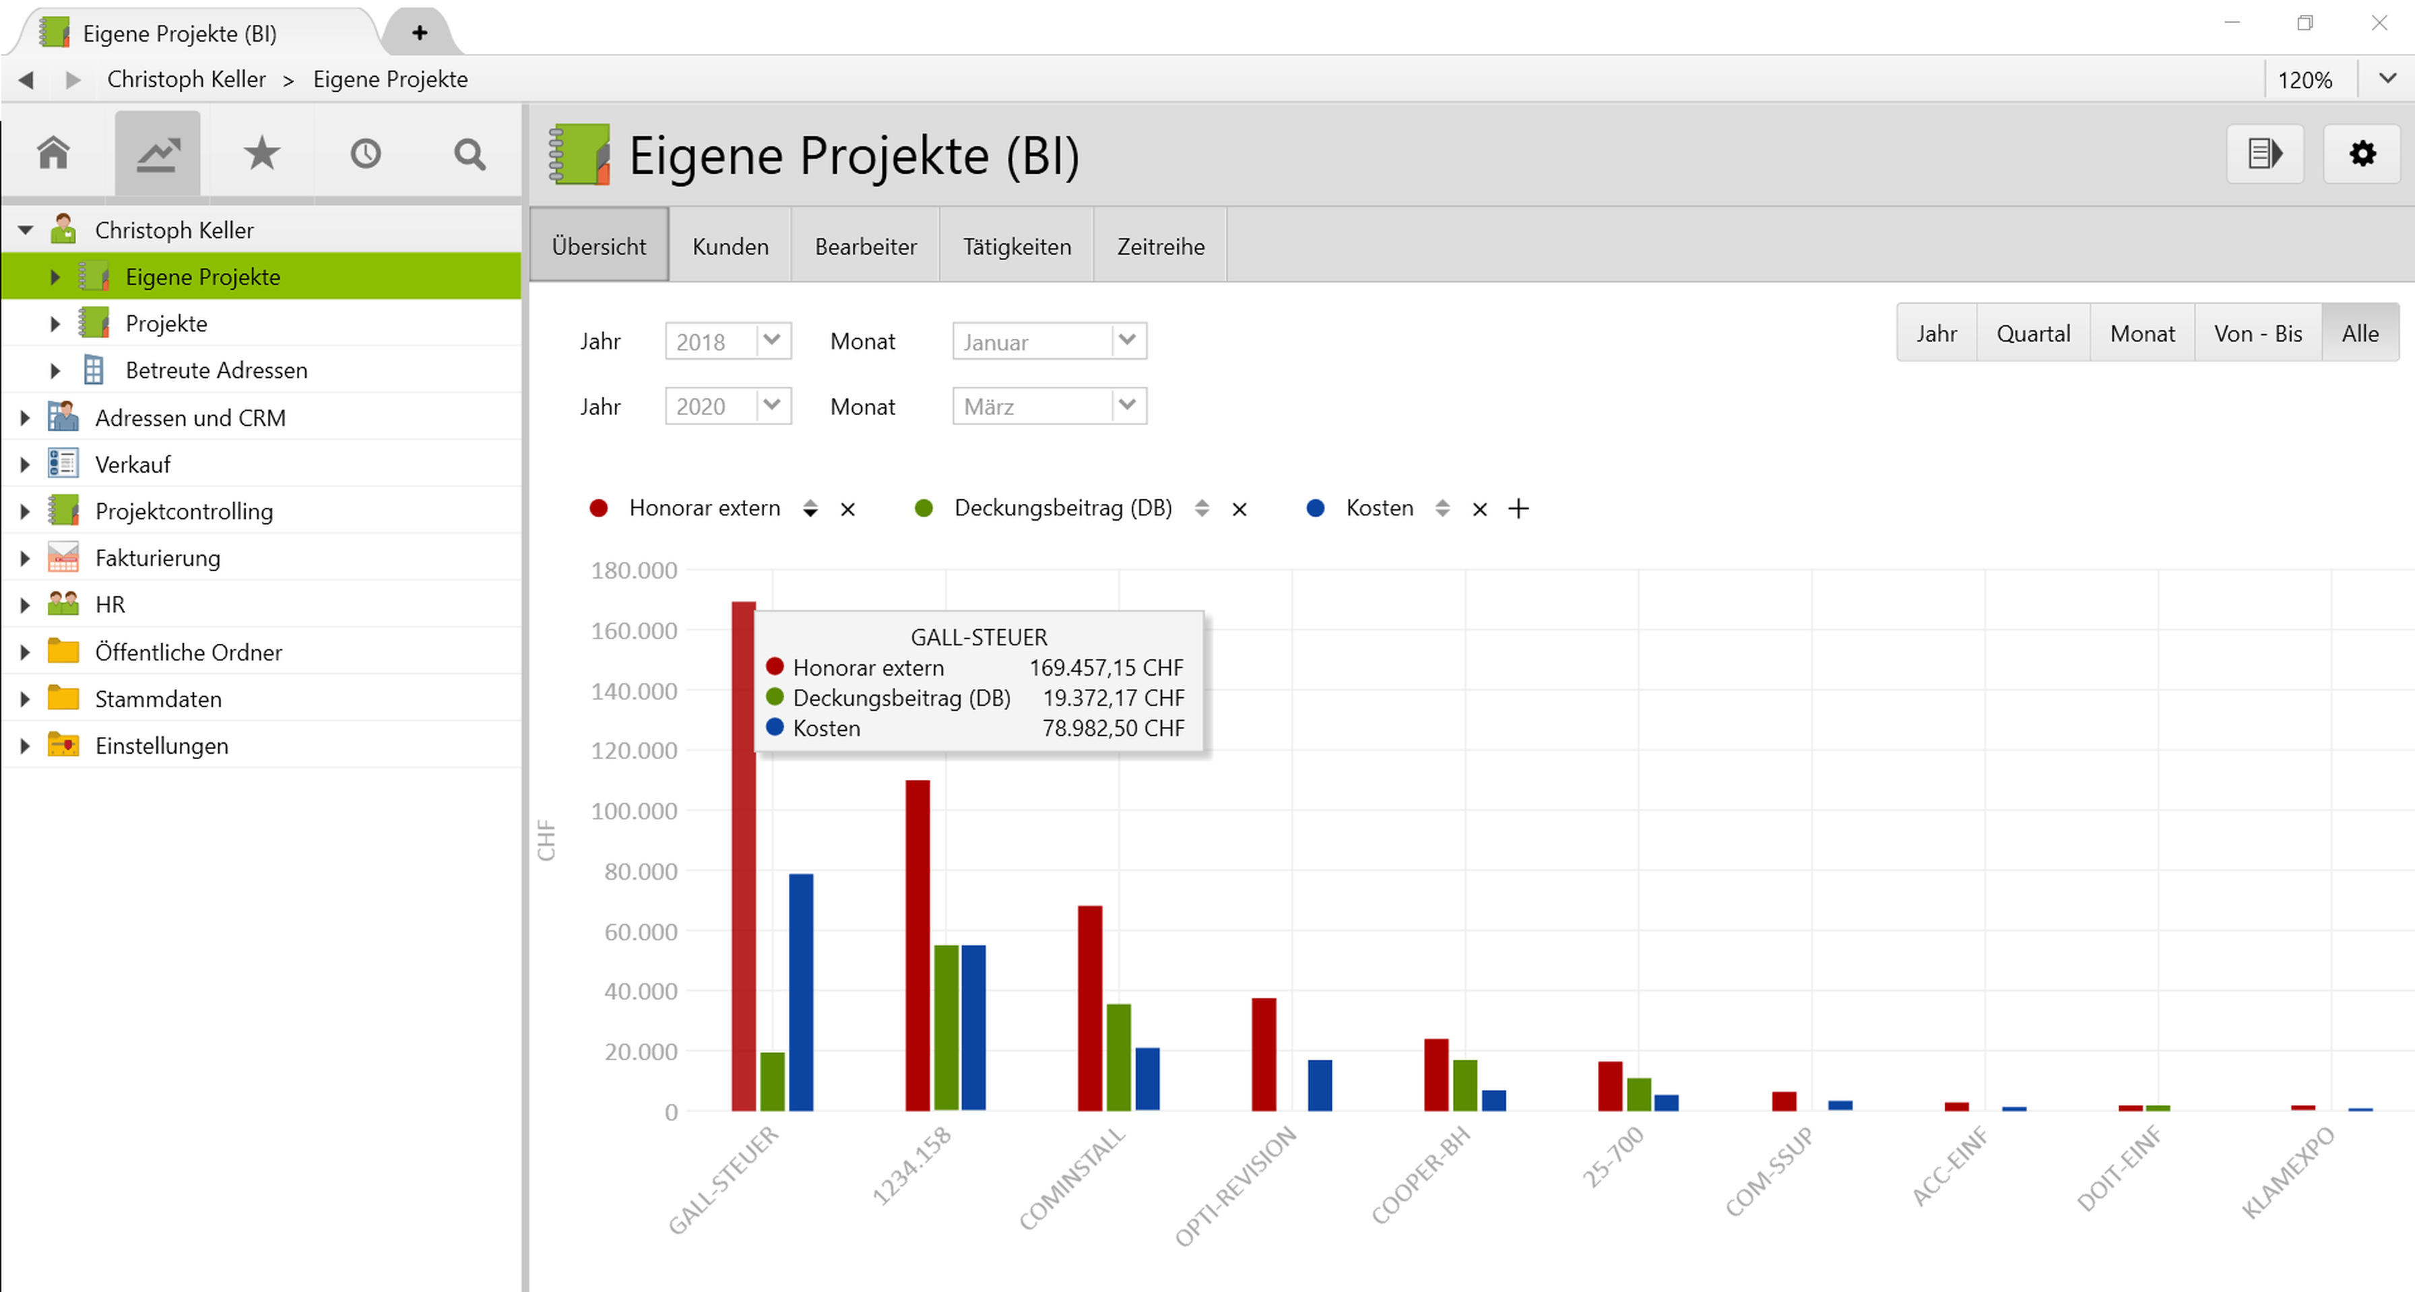Select Betreute Adressen in the tree
Screen dimensions: 2415x1292
pyautogui.click(x=216, y=370)
